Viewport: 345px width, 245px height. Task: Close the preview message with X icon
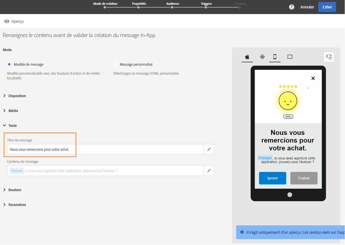point(313,78)
